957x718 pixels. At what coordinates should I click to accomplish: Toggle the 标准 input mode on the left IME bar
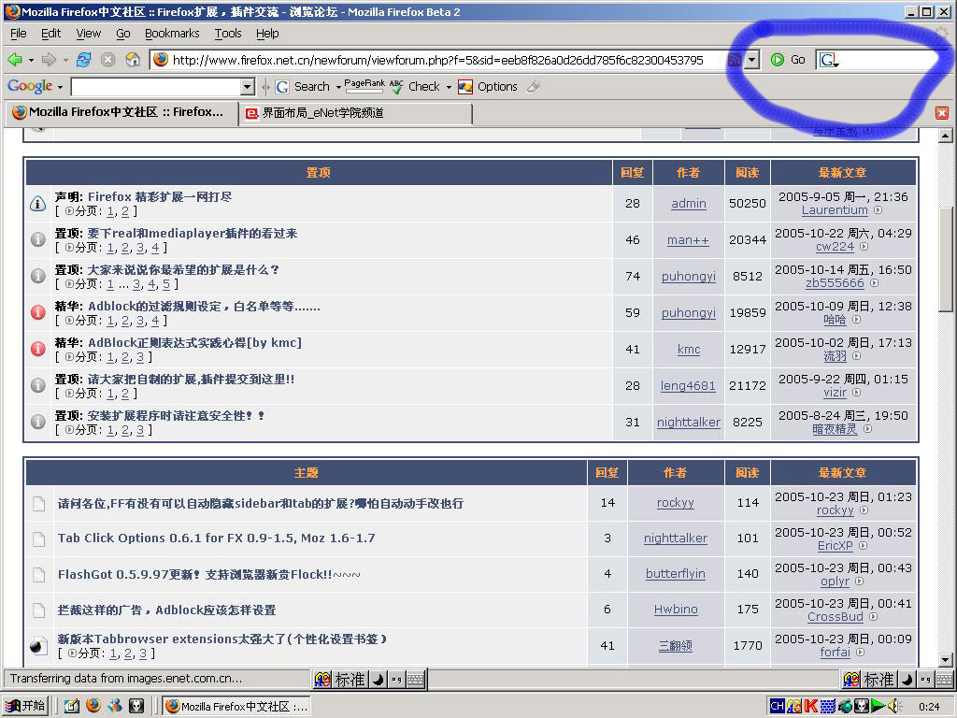pyautogui.click(x=350, y=680)
